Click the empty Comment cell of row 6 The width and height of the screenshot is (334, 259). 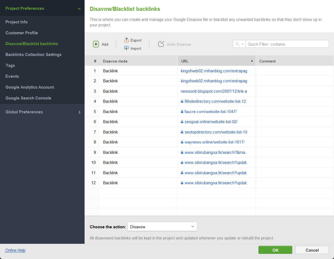[x=295, y=122]
